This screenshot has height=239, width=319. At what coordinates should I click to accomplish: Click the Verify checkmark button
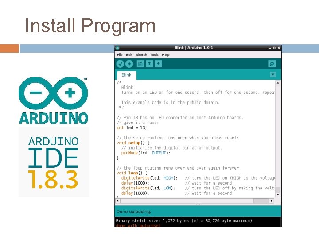[120, 64]
